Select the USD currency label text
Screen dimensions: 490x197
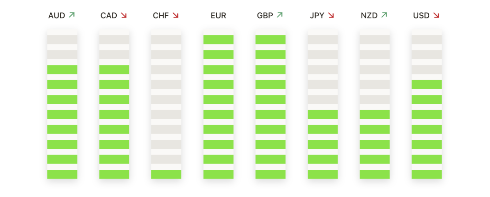coord(421,16)
